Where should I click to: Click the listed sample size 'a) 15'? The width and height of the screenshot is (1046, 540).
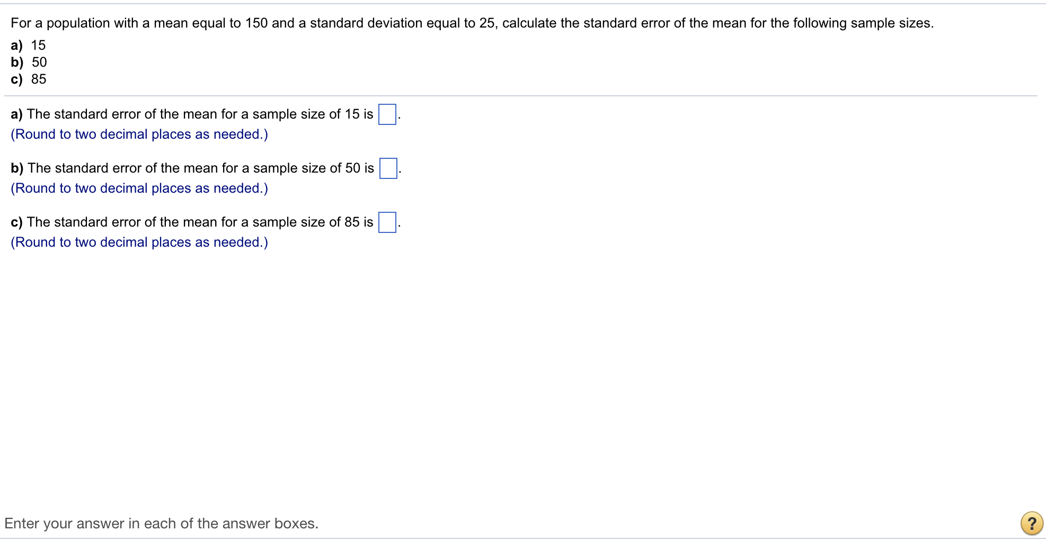coord(28,45)
